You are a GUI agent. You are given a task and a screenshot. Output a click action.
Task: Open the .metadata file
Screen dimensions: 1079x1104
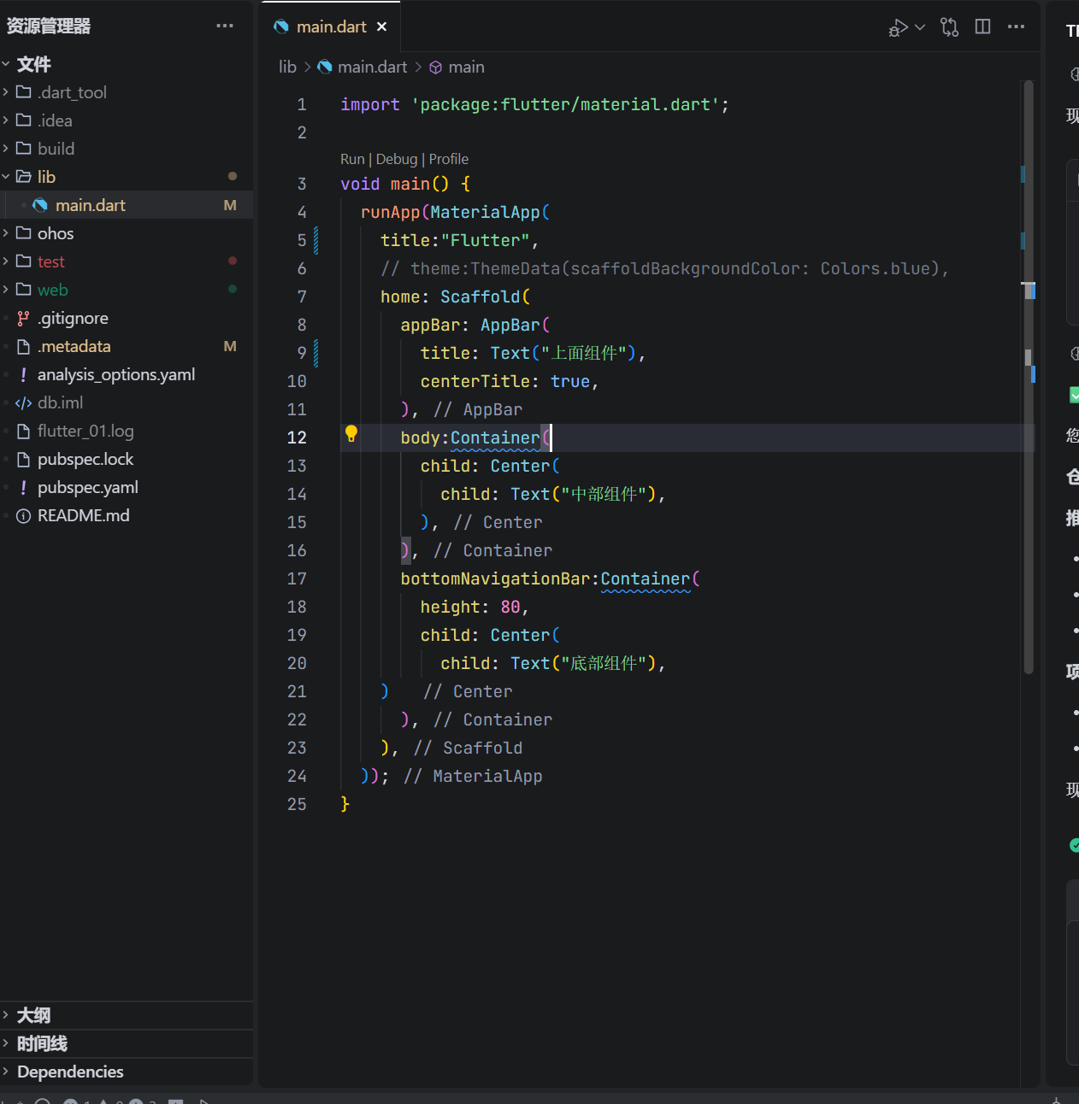(127, 346)
